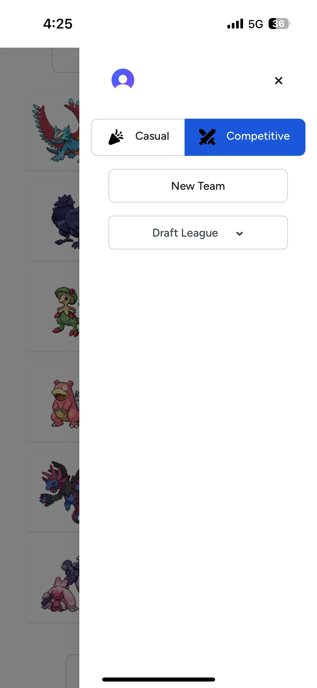Click the party popper Casual icon

(116, 137)
